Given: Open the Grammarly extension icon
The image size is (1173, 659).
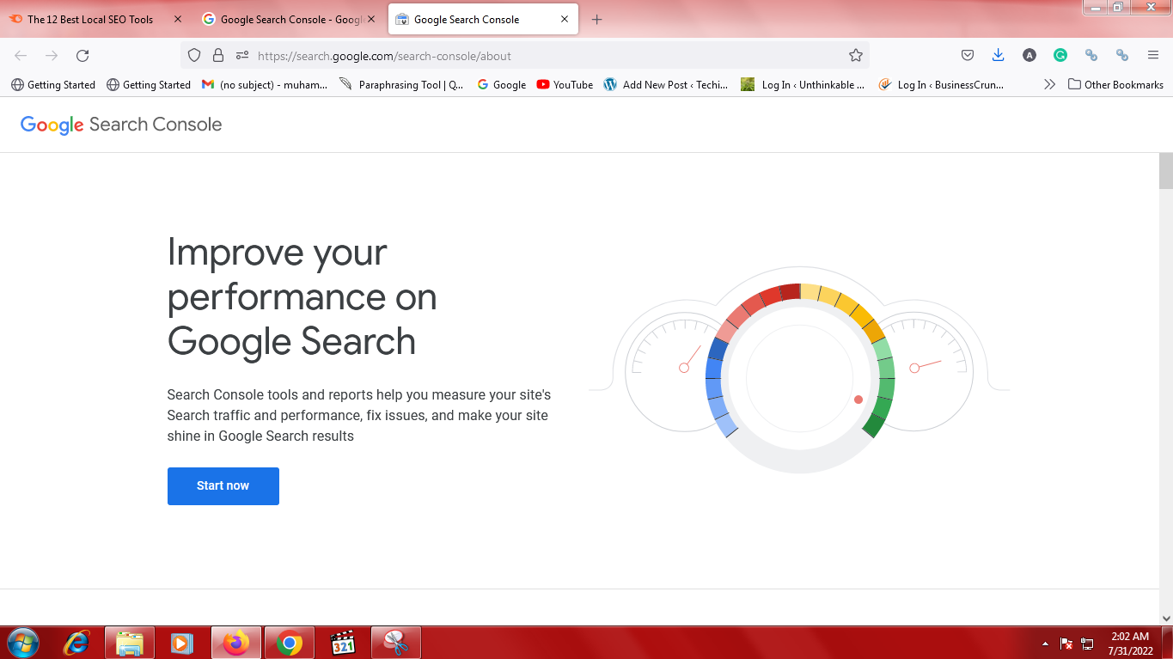Looking at the screenshot, I should [x=1060, y=56].
